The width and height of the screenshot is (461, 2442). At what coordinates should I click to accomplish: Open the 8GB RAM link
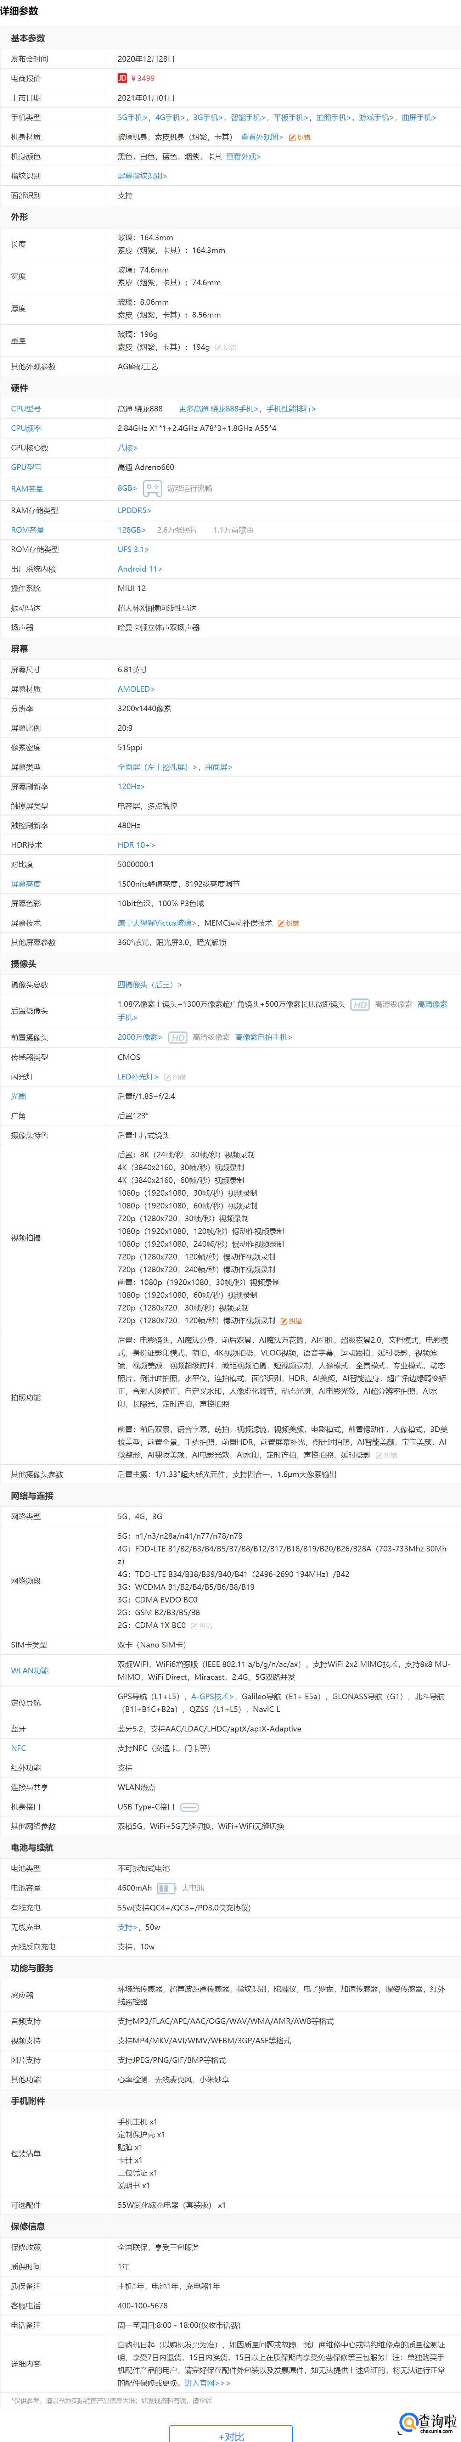tap(127, 488)
